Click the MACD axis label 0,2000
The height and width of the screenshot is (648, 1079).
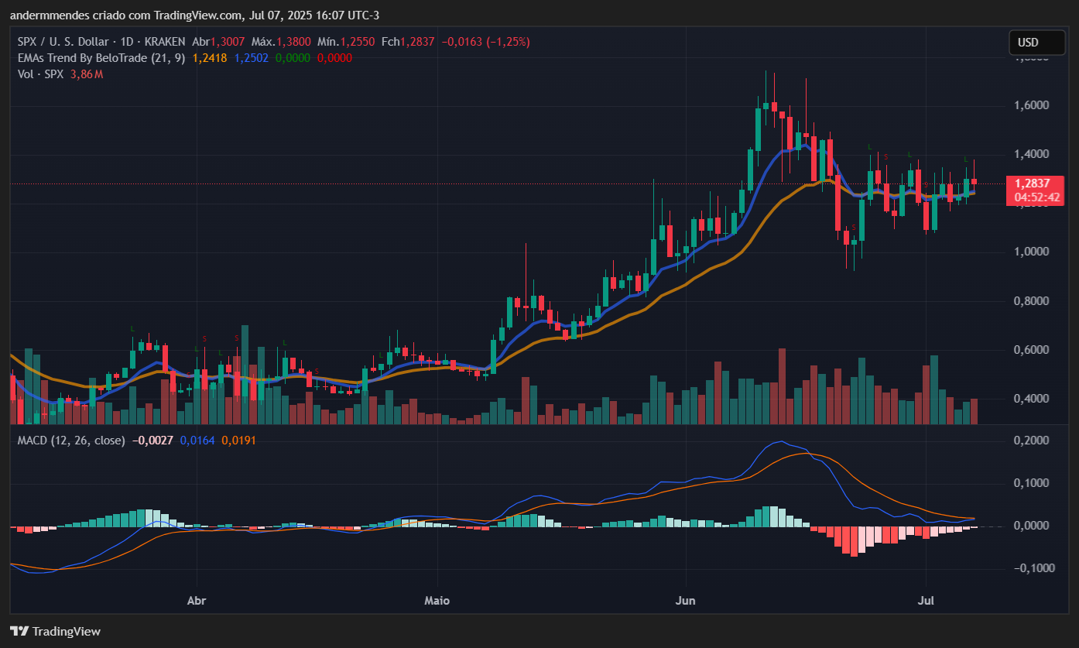(1032, 441)
